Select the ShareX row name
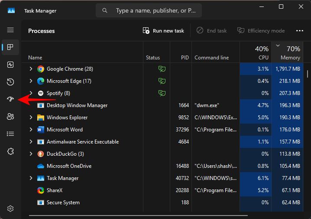 pyautogui.click(x=55, y=190)
